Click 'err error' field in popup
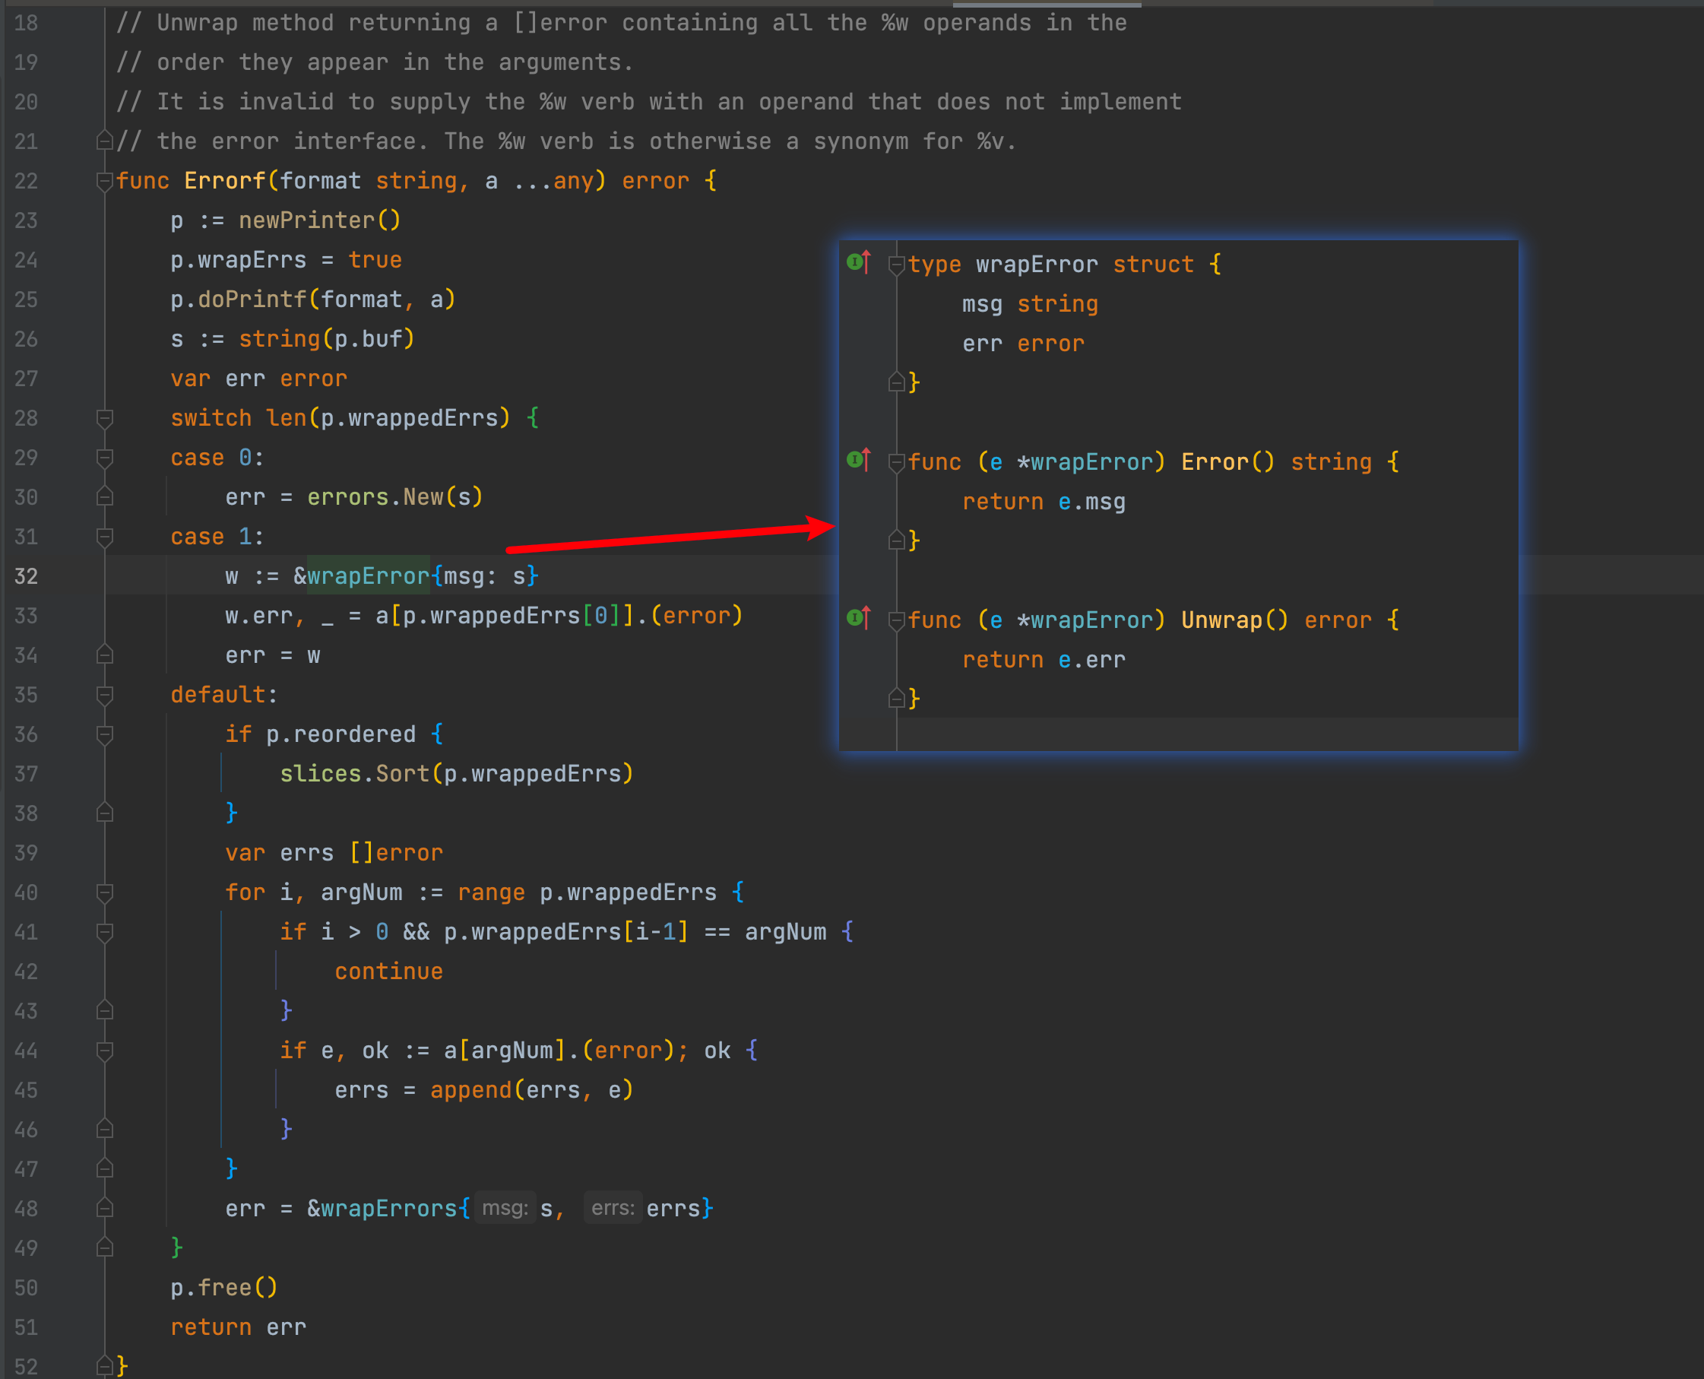Viewport: 1704px width, 1379px height. 1023,344
